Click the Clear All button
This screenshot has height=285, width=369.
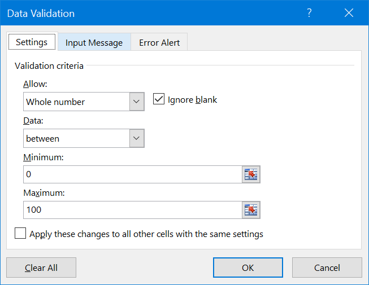pyautogui.click(x=41, y=268)
